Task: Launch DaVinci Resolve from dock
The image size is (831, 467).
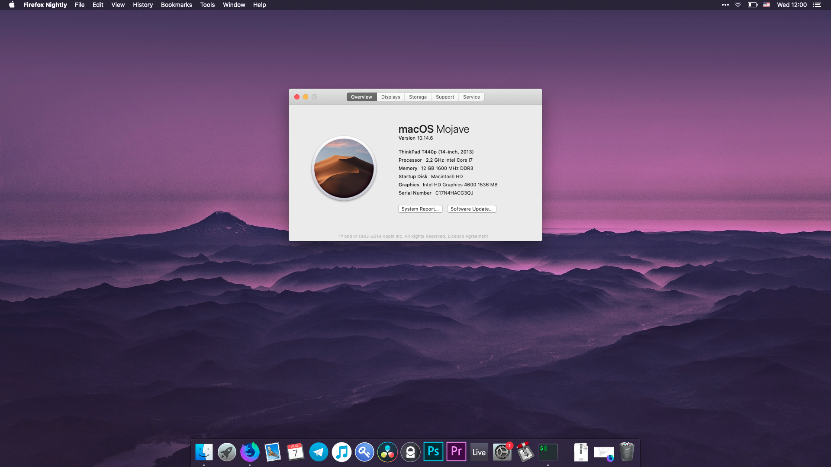Action: [387, 452]
